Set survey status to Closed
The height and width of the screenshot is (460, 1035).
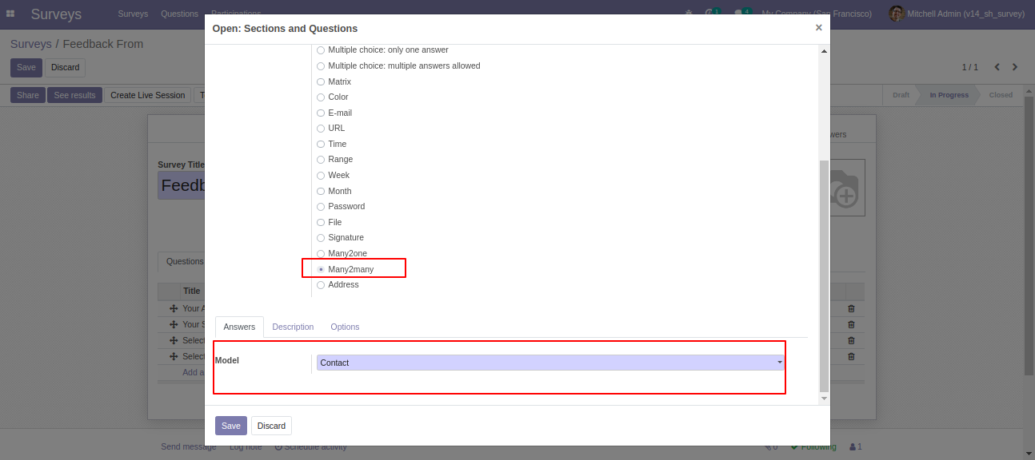[1000, 95]
